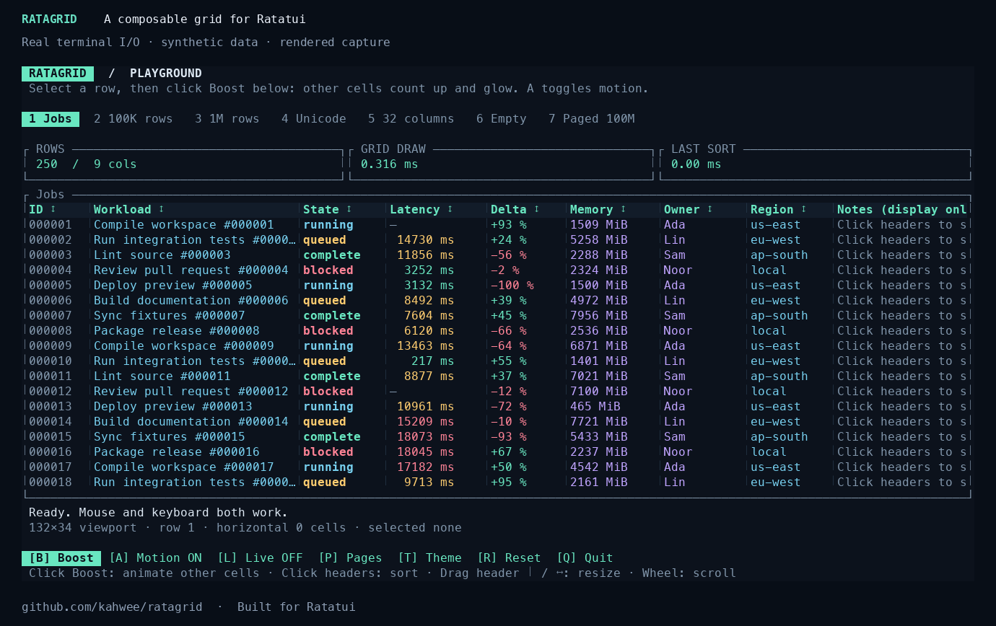Image resolution: width=996 pixels, height=626 pixels.
Task: Click the sort arrow beside ID header
Action: point(53,209)
